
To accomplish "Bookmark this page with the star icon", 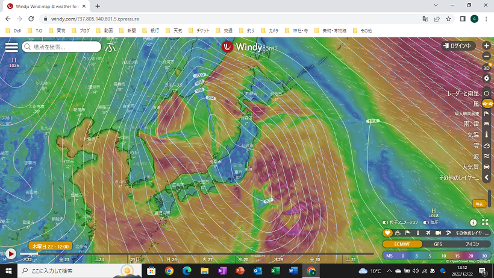I will point(448,19).
